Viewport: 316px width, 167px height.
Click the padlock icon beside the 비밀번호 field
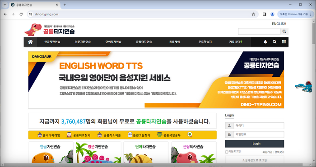[229, 135]
